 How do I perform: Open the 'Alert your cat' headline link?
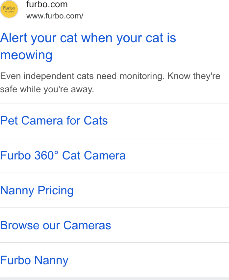[88, 46]
